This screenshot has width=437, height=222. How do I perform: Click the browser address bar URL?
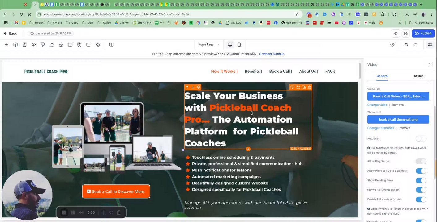point(117,14)
